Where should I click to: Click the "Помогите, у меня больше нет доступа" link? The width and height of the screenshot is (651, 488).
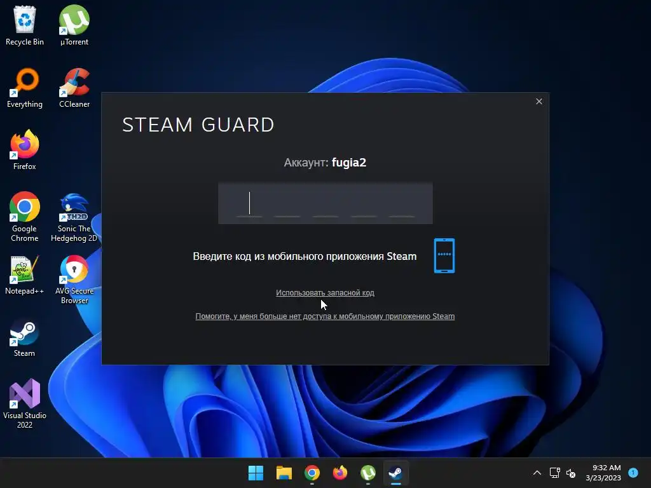pyautogui.click(x=325, y=316)
